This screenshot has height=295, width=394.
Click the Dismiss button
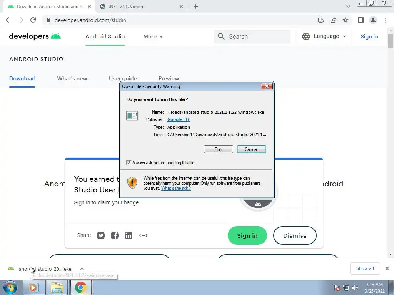pos(295,235)
